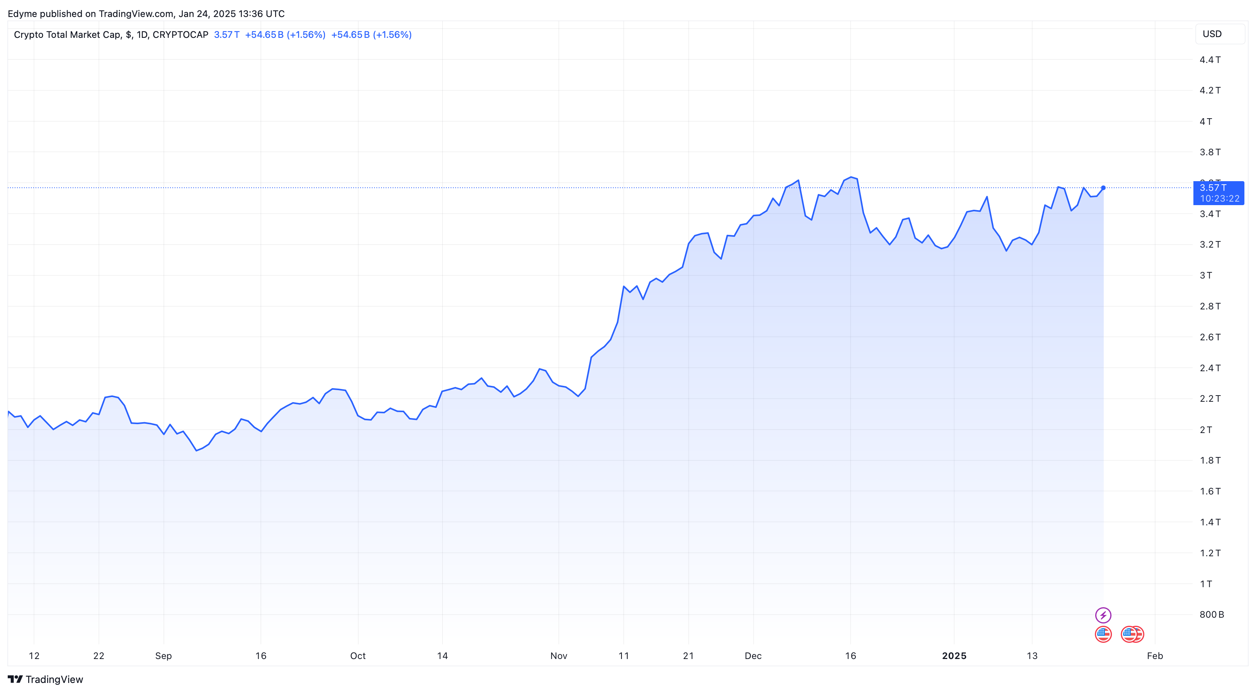
Task: Click the 2025 label on the time axis
Action: tap(954, 656)
